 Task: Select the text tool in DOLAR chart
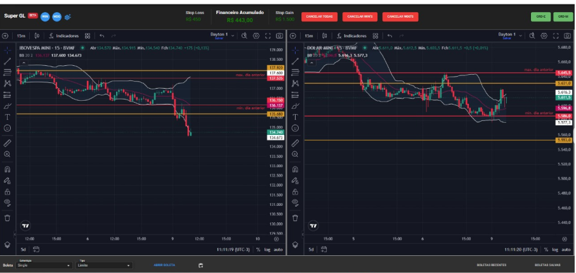tap(296, 117)
